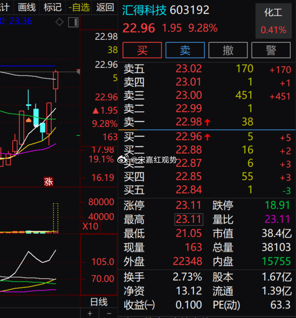
Task: Toggle the split-panel layout icon
Action: pyautogui.click(x=73, y=22)
